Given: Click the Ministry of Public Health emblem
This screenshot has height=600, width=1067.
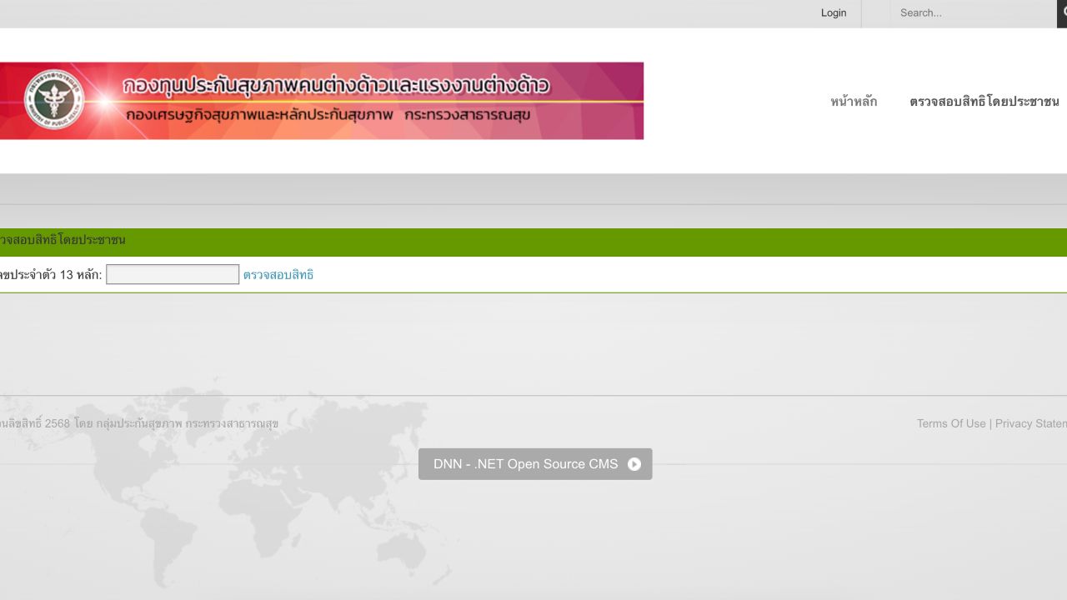Looking at the screenshot, I should pos(53,99).
